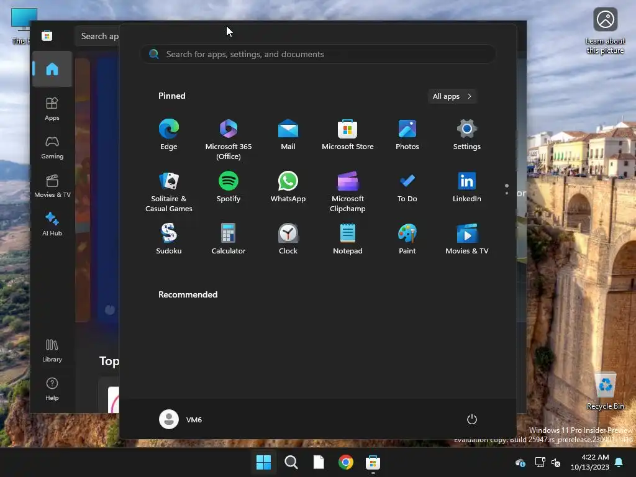Launch Microsoft 365 (Office) pinned app
This screenshot has height=477, width=636.
click(229, 140)
